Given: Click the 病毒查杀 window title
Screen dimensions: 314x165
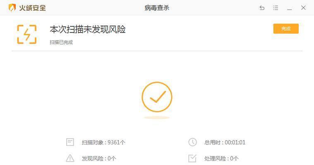Looking at the screenshot, I should tap(157, 8).
